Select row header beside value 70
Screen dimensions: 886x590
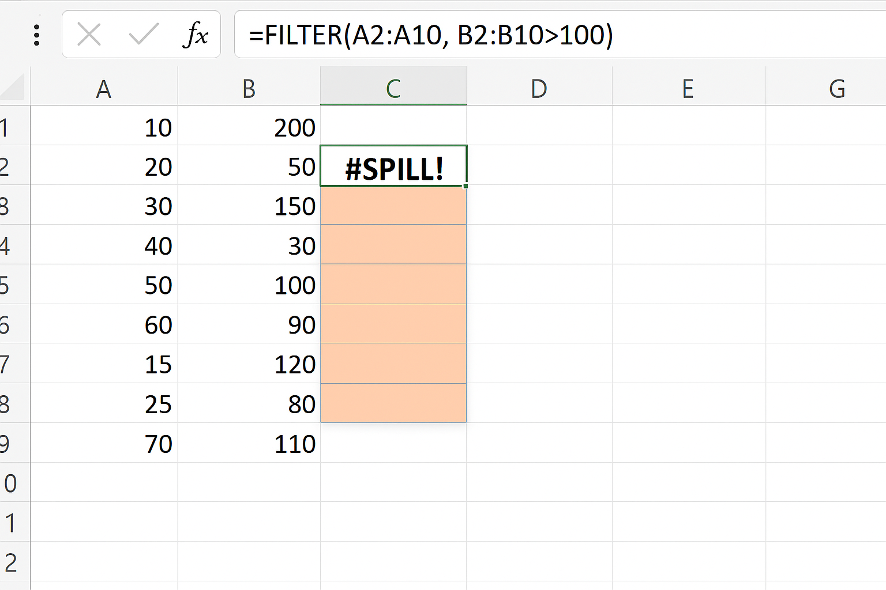14,443
